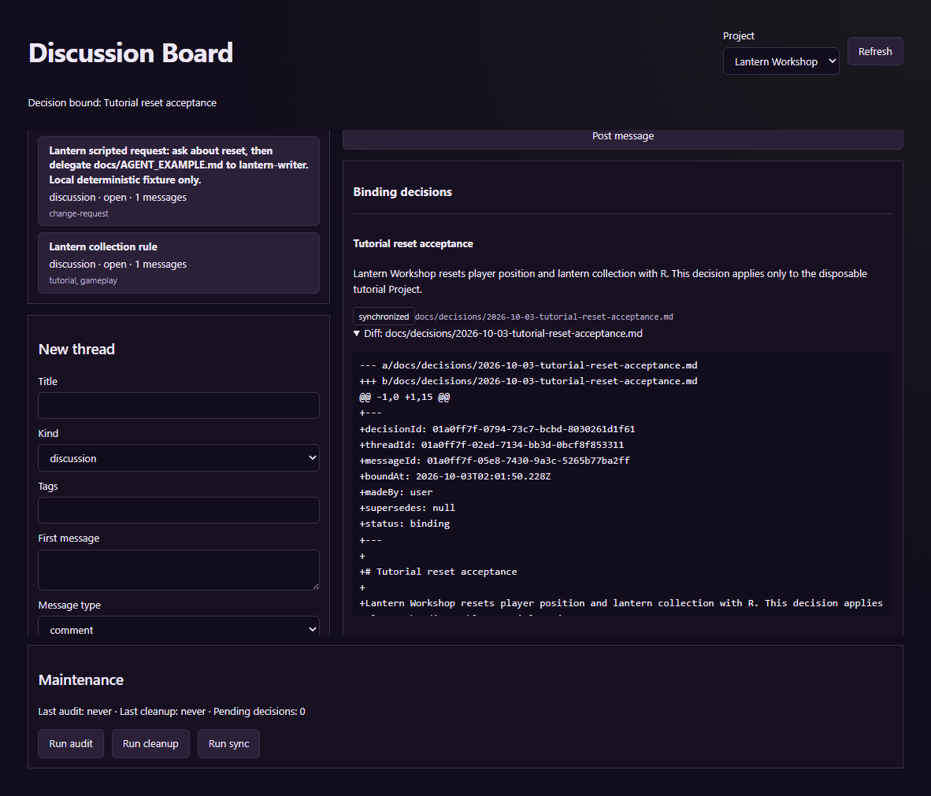Click the '+++ b/docs/decisions' diff header line

coord(529,381)
